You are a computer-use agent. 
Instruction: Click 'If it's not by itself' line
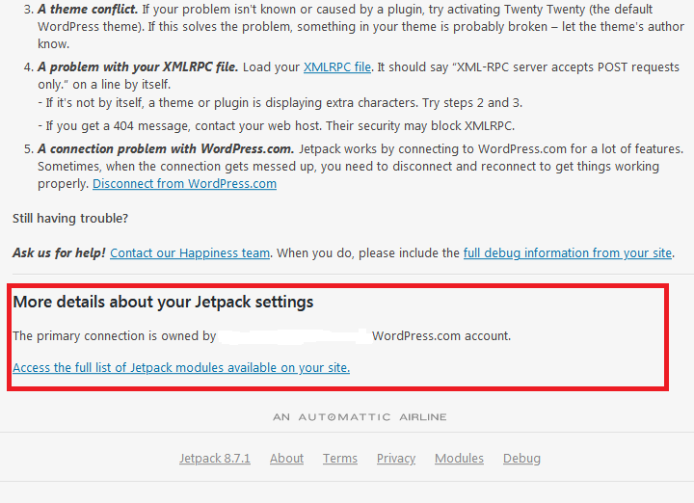point(280,103)
